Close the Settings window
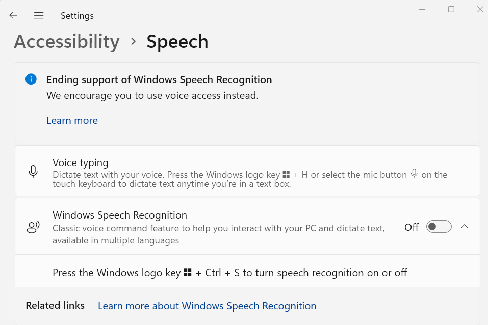This screenshot has height=325, width=488. [480, 9]
